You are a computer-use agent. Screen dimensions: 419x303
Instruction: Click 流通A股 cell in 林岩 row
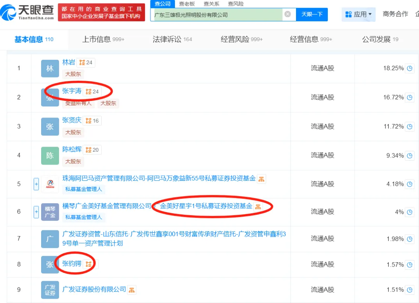322,68
